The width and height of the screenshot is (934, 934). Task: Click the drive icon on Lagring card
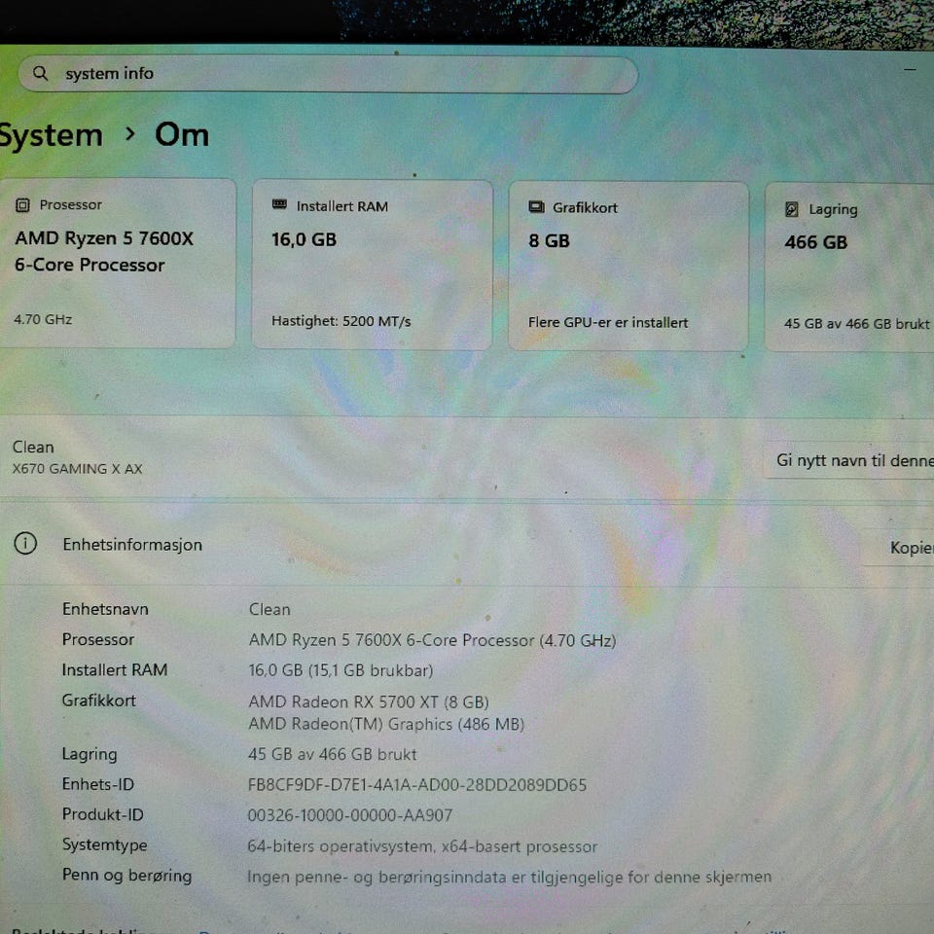[792, 209]
